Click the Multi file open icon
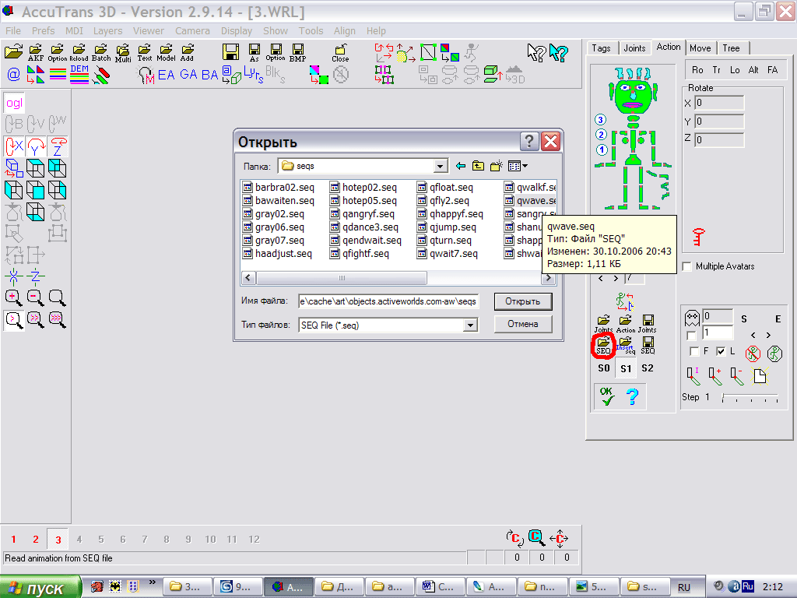797x598 pixels. point(123,53)
